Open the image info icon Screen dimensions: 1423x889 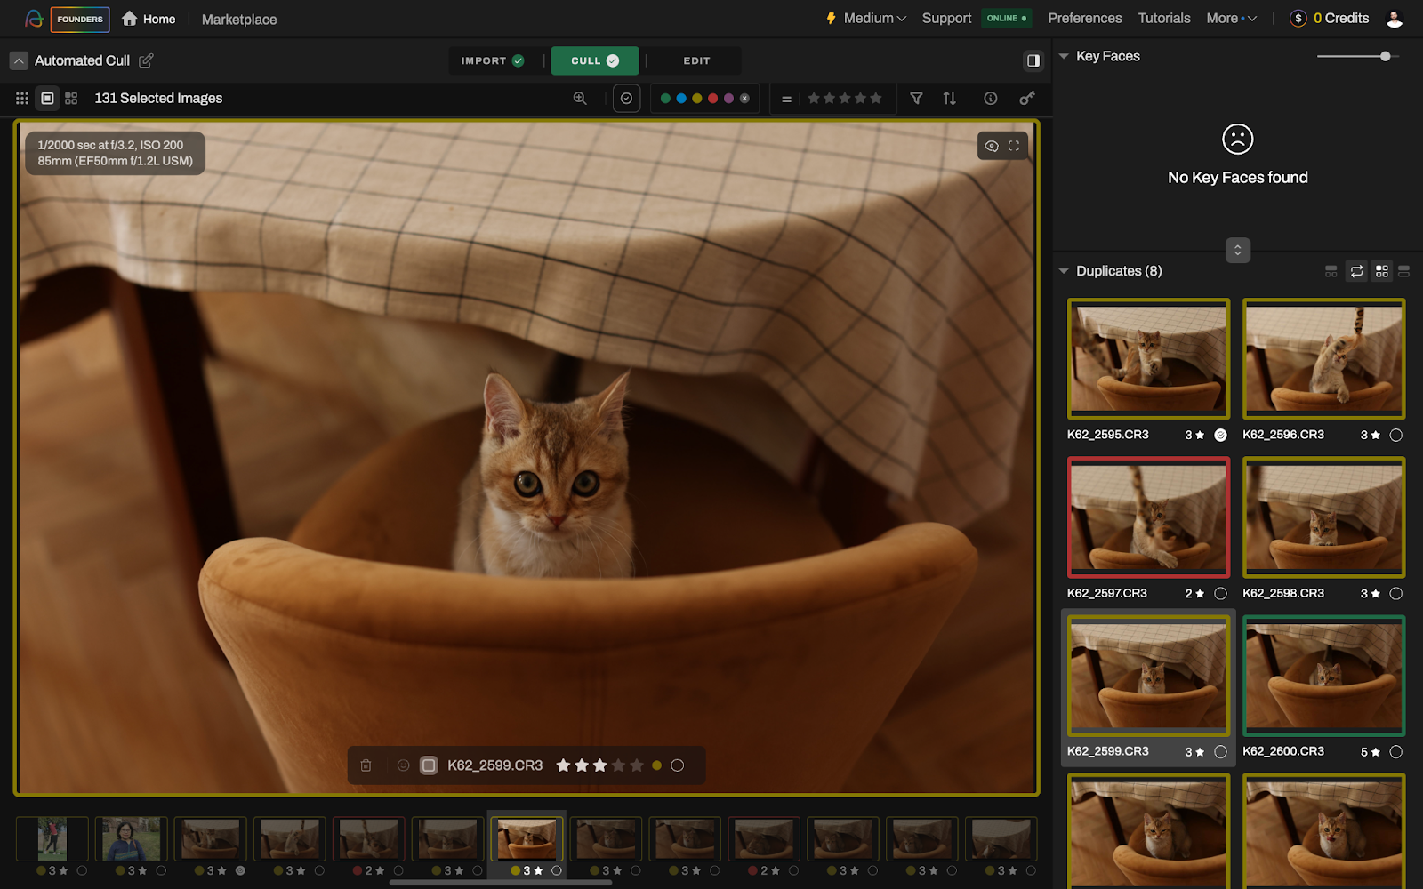pyautogui.click(x=990, y=99)
